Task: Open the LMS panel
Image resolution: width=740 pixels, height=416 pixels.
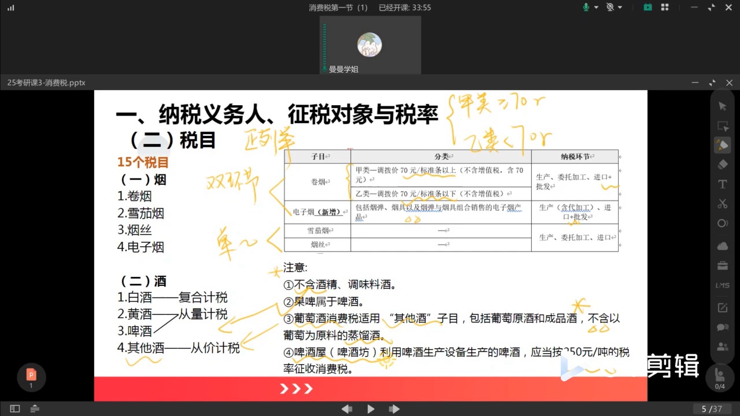Action: 722,285
